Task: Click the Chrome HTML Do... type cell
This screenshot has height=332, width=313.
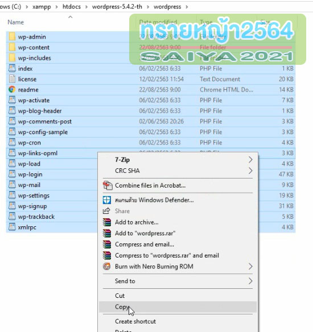Action: (226, 90)
